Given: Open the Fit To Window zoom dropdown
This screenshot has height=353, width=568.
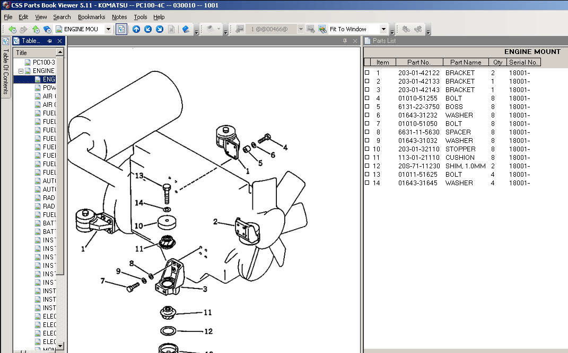Looking at the screenshot, I should click(383, 29).
